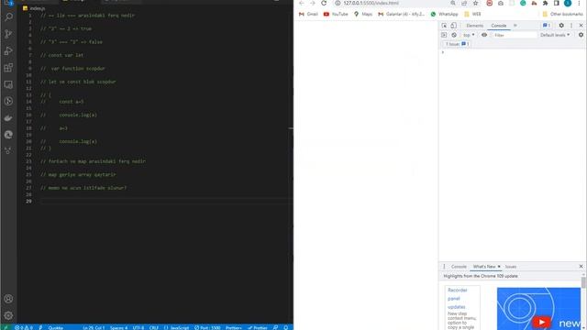Click the zoom magnifier in the address bar
The image size is (587, 330).
pyautogui.click(x=453, y=4)
